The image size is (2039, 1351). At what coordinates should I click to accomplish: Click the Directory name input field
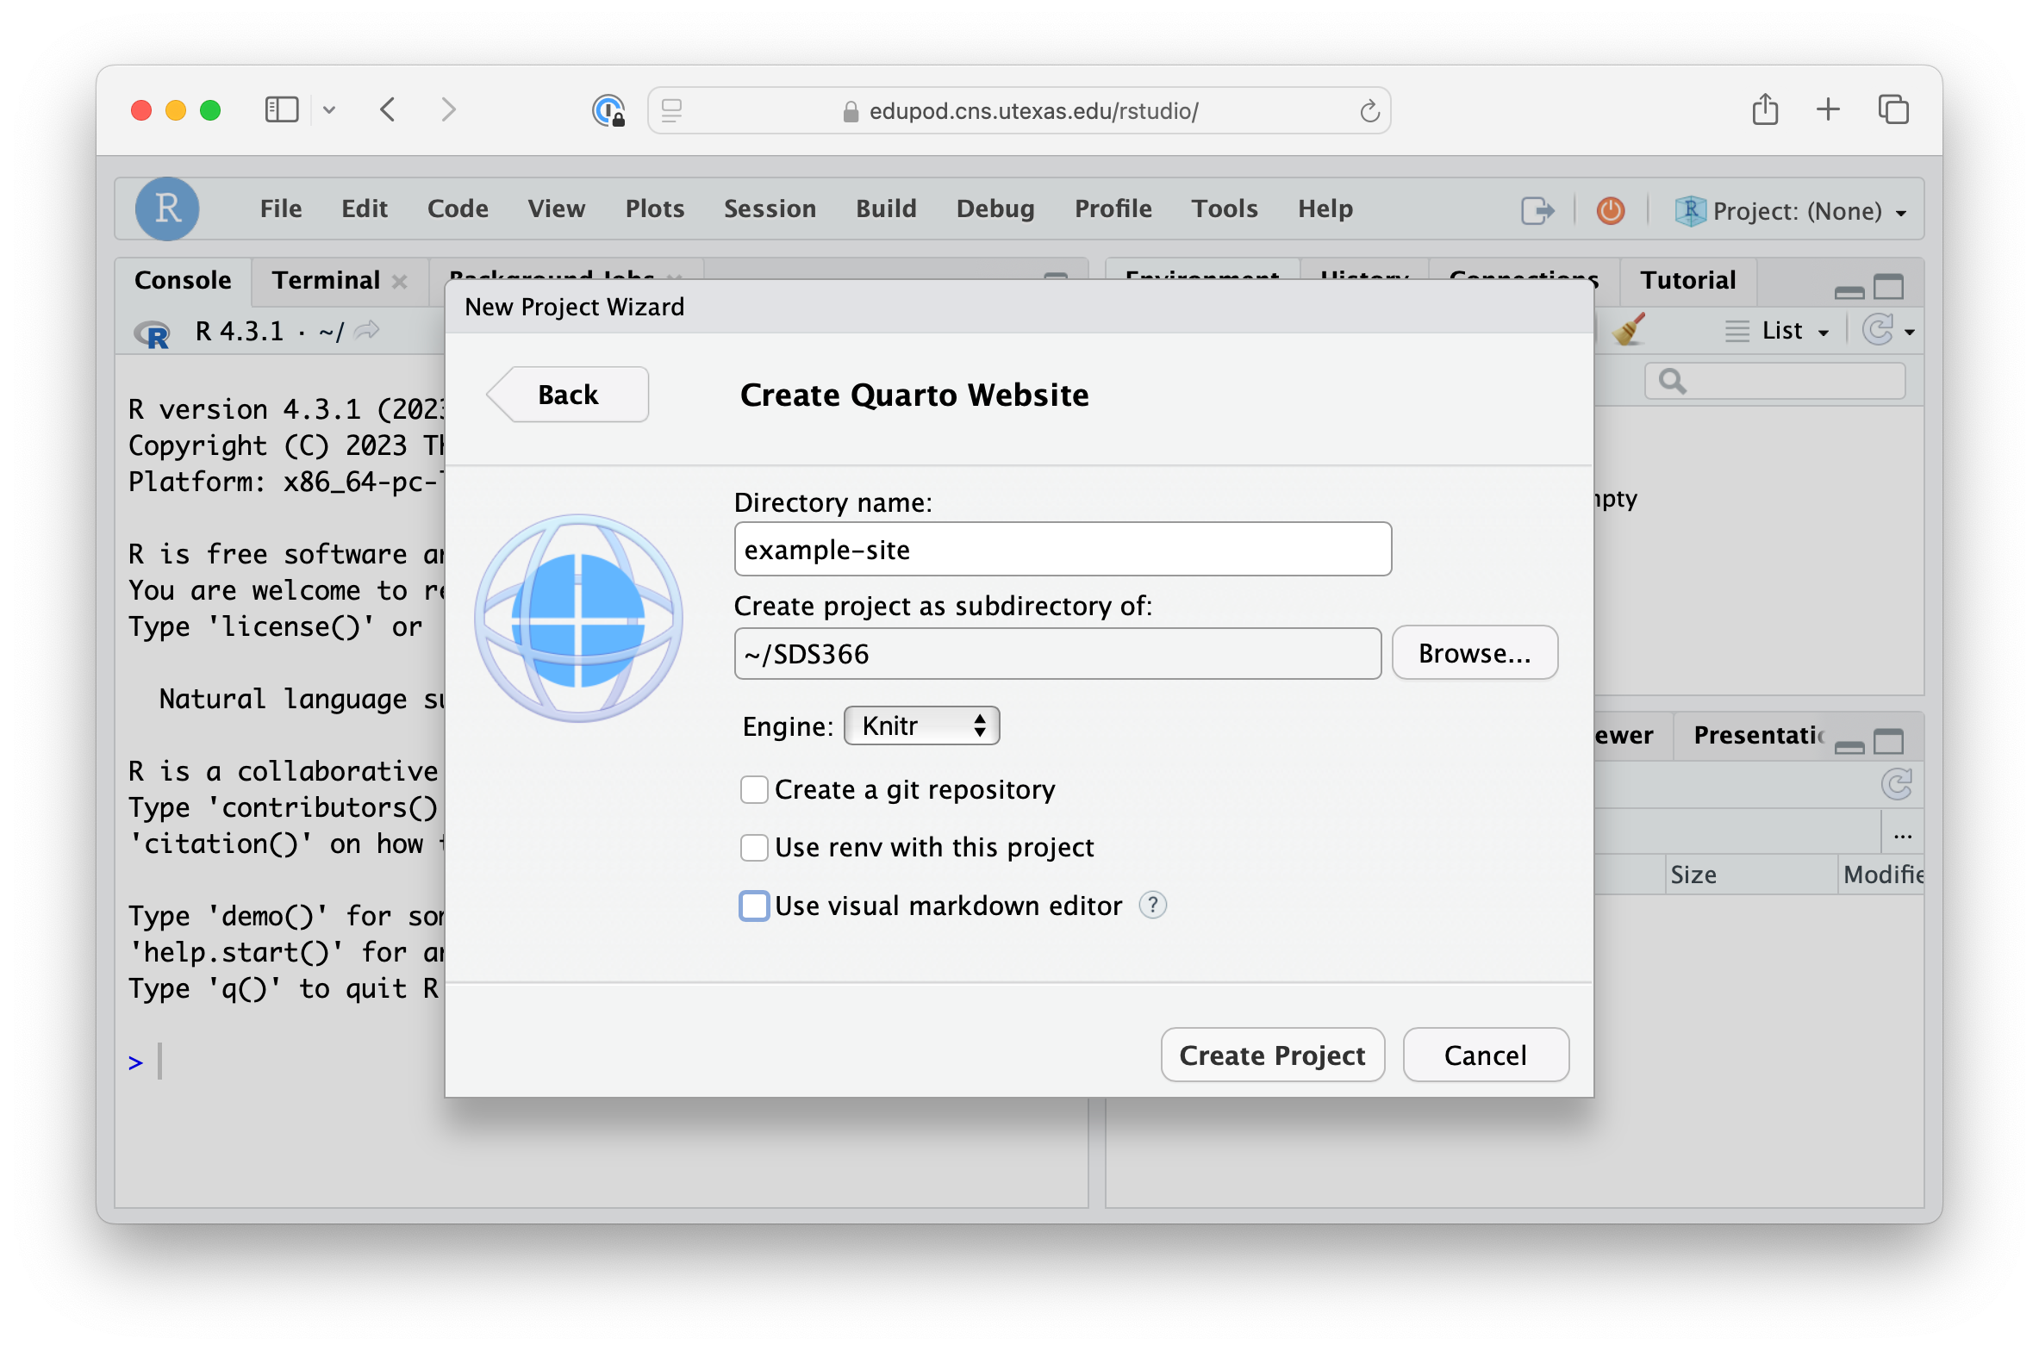pos(1062,549)
